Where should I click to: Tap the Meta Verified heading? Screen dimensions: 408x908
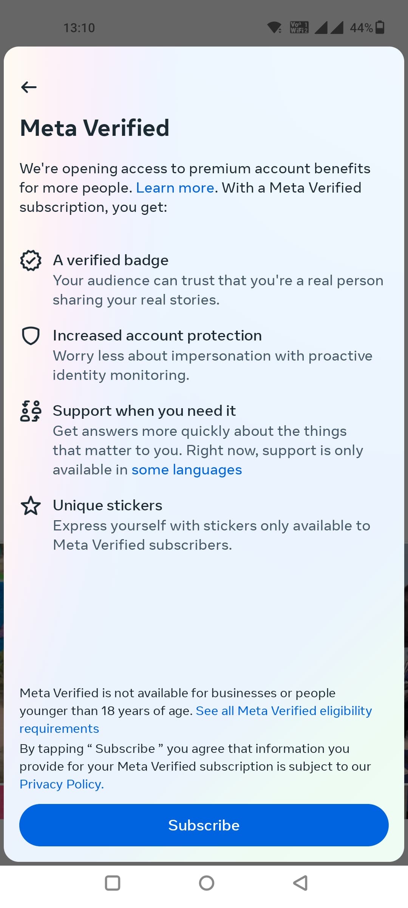94,128
